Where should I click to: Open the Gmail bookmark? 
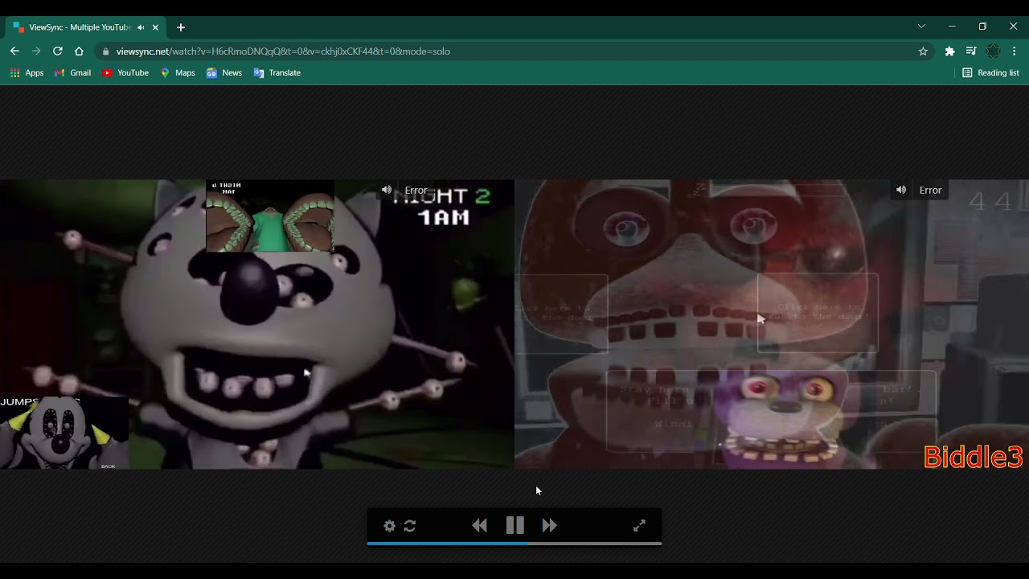pyautogui.click(x=72, y=72)
